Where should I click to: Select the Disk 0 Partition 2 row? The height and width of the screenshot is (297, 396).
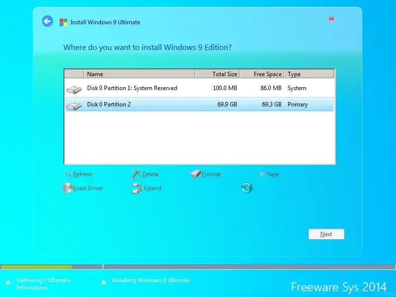(199, 104)
